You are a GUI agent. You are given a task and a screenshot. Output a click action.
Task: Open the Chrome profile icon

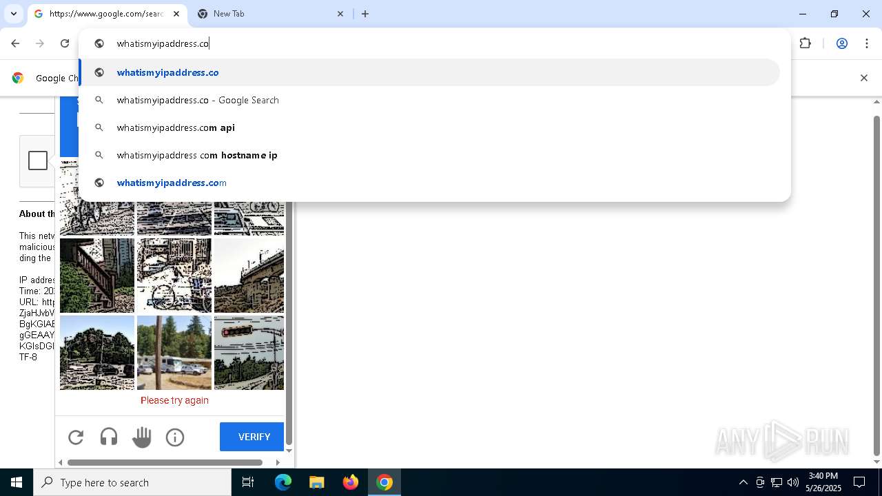click(841, 43)
